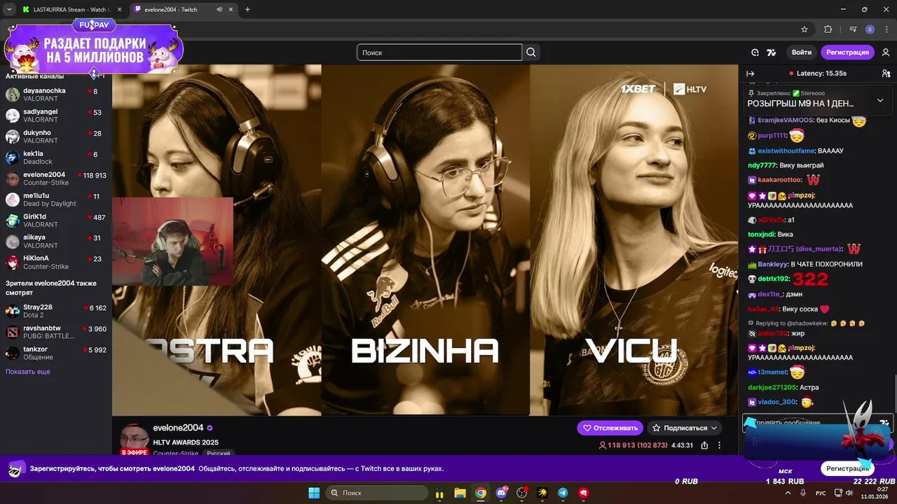The width and height of the screenshot is (897, 504).
Task: Click the share icon under the stream
Action: (704, 445)
